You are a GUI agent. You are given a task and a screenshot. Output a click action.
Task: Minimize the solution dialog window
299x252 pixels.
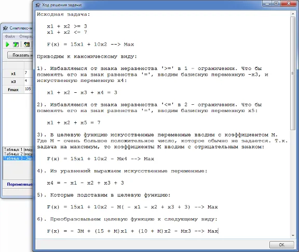(267, 4)
